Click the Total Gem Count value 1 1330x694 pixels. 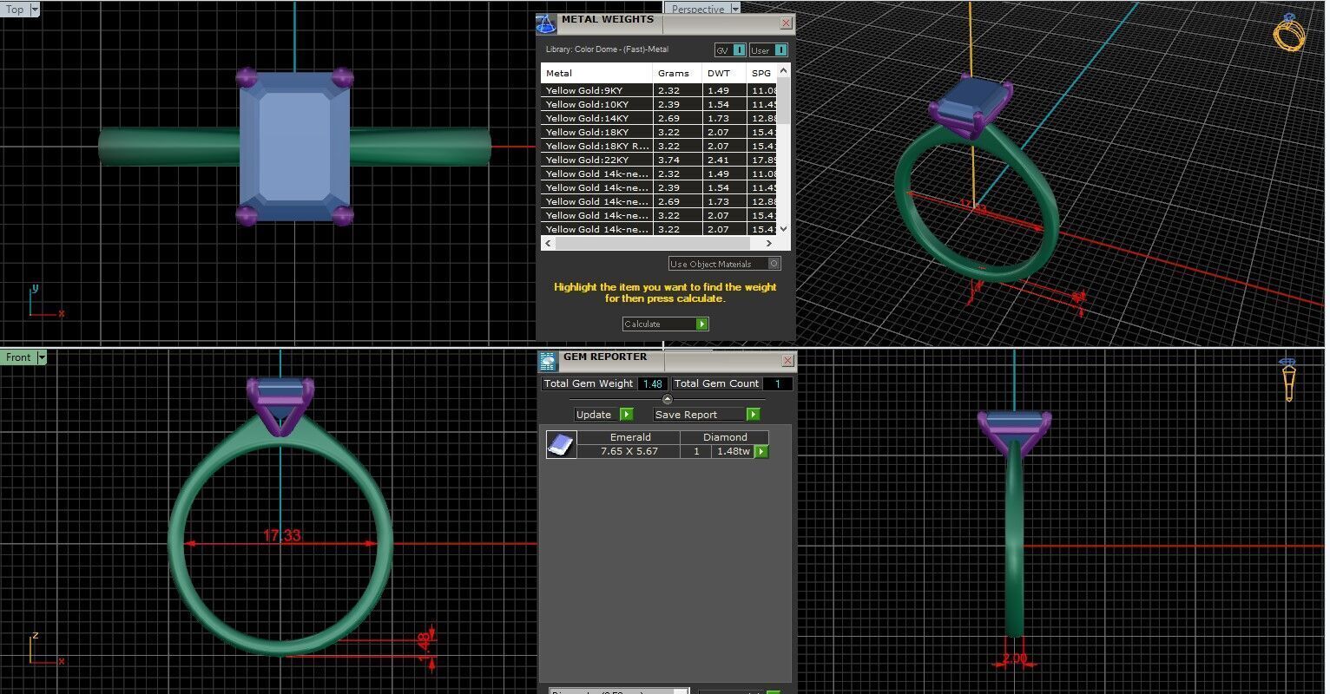click(x=778, y=383)
